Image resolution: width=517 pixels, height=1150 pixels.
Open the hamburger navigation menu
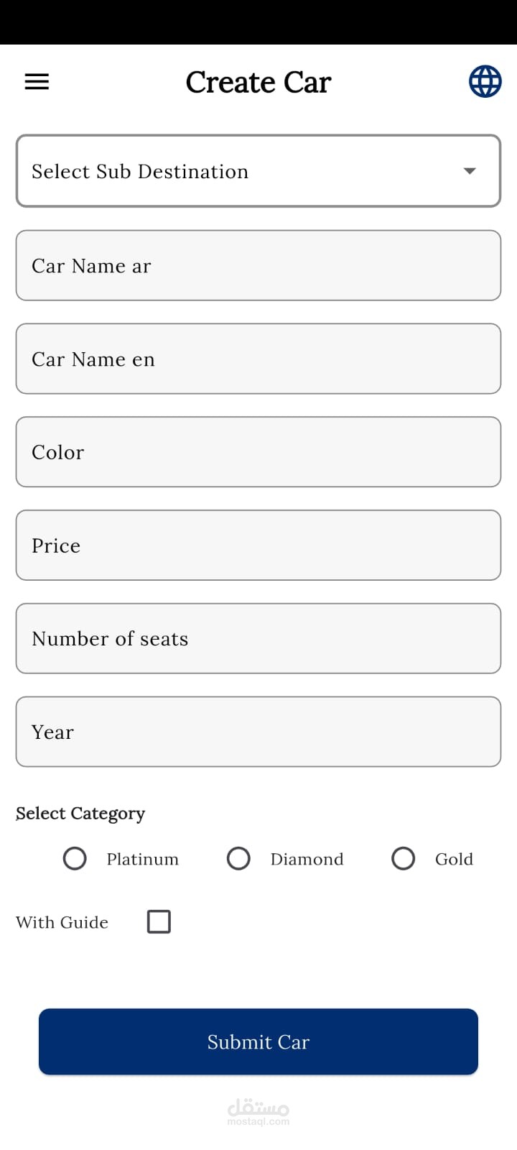pyautogui.click(x=37, y=82)
